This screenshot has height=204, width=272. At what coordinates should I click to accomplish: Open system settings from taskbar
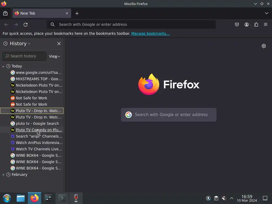[x=48, y=198]
